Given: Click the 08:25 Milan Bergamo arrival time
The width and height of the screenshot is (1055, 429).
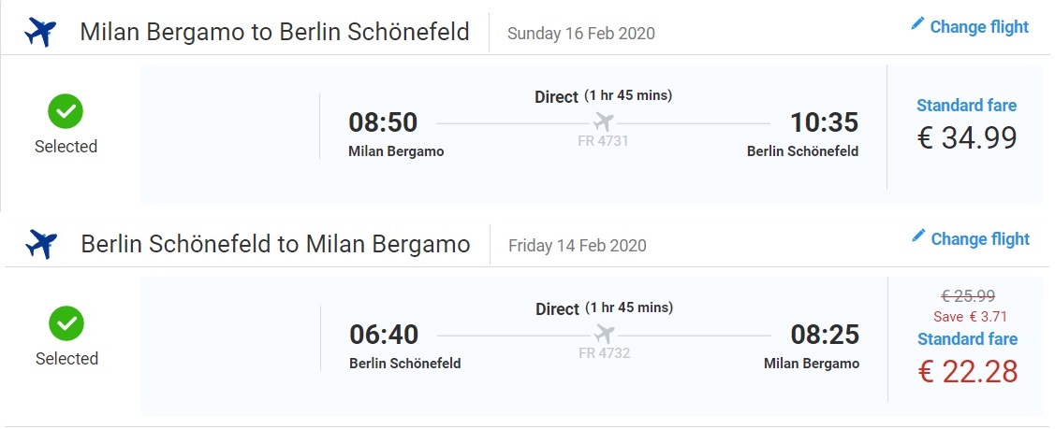Looking at the screenshot, I should (825, 335).
